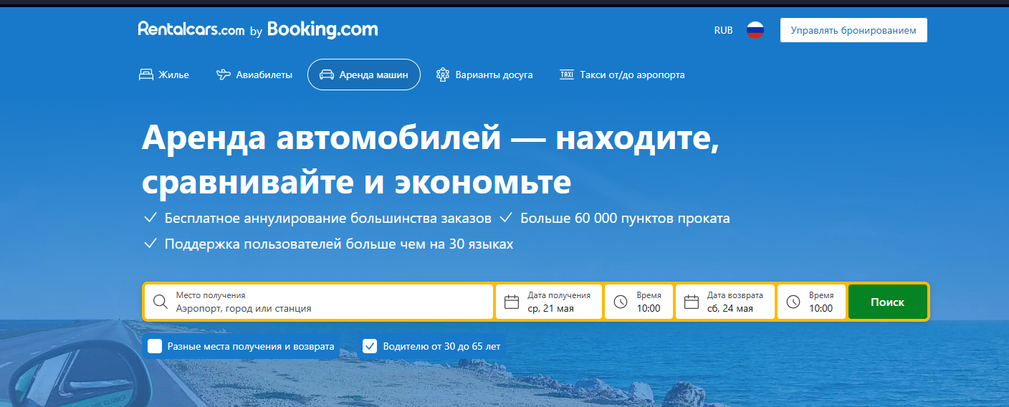The height and width of the screenshot is (407, 1009).
Task: Click the TAXI icon in navigation
Action: [x=567, y=75]
